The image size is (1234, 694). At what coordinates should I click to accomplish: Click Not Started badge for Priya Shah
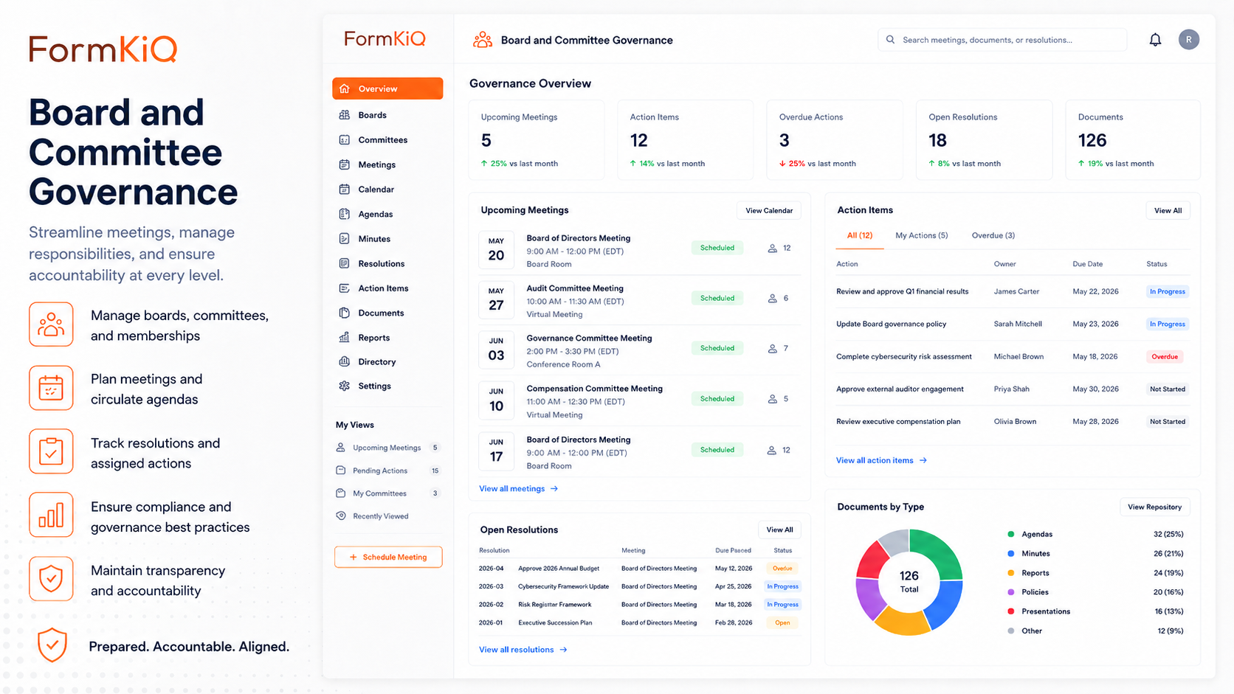(1168, 389)
